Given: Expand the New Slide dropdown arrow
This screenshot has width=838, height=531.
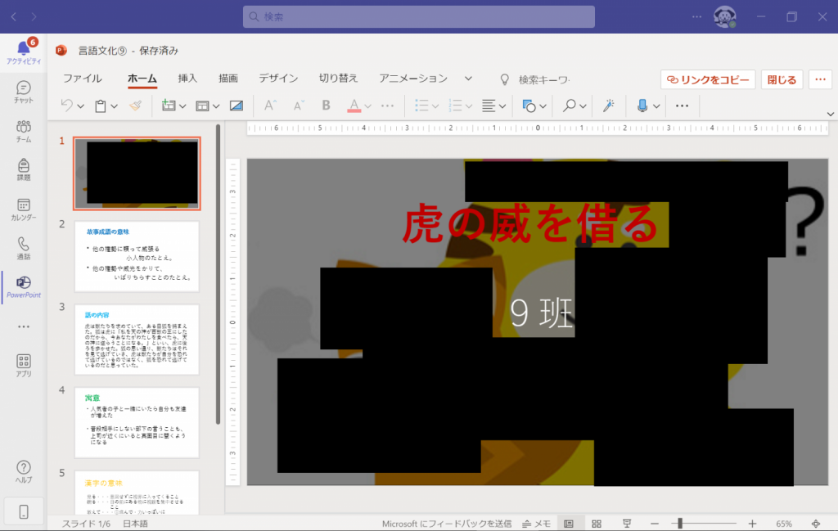Looking at the screenshot, I should 182,106.
